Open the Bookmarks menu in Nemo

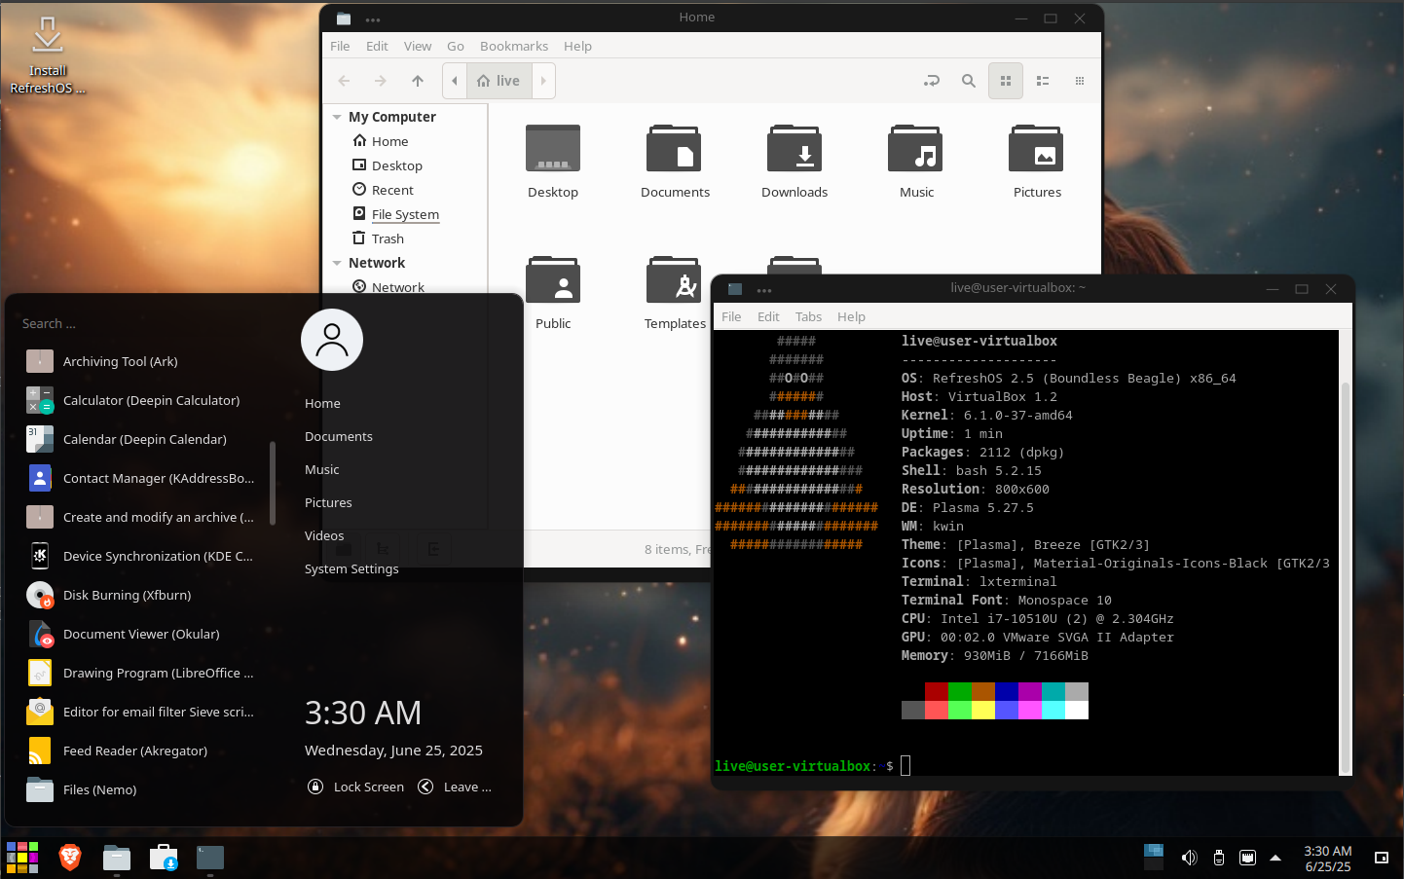pos(514,46)
